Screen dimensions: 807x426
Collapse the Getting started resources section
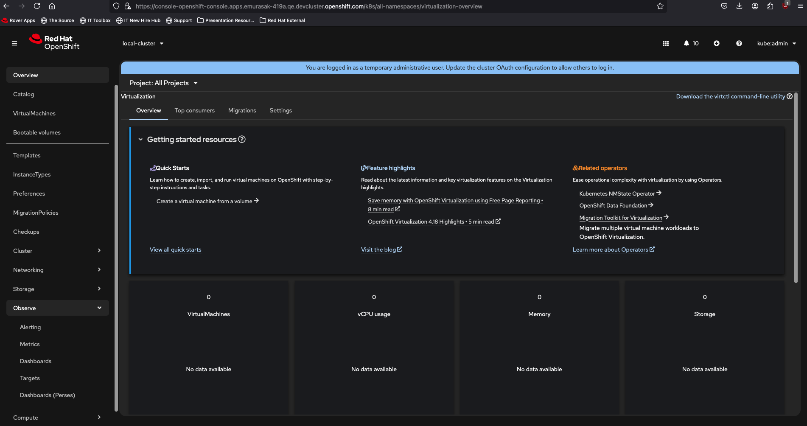coord(140,140)
